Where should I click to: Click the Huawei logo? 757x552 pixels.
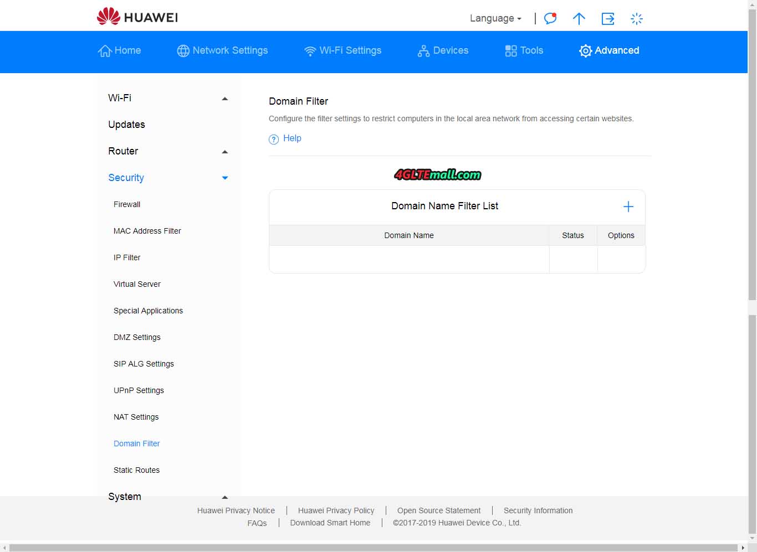point(137,17)
